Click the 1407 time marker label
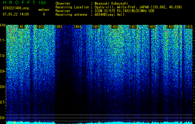Screen dimensions: 195x124 pos(133,27)
